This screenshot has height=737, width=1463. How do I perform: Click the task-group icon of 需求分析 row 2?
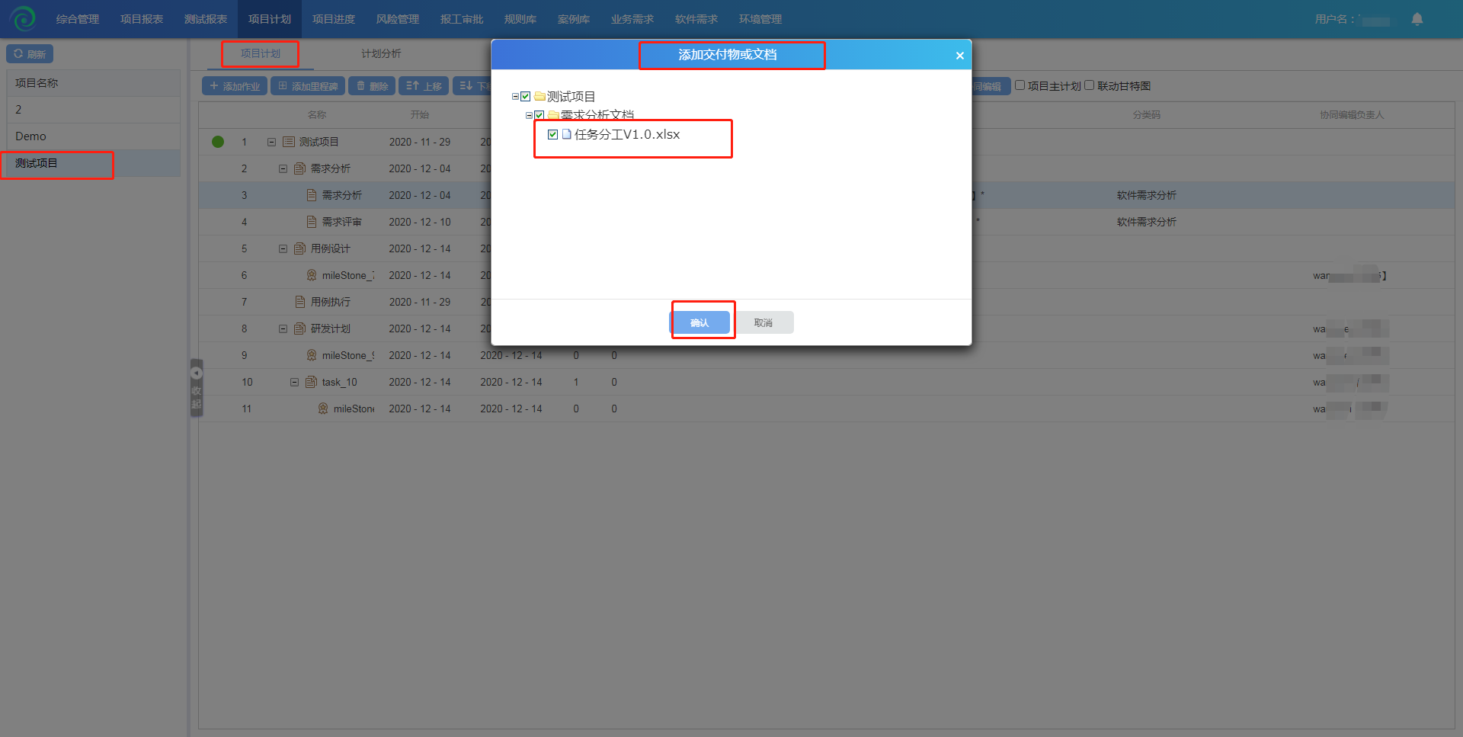point(300,168)
